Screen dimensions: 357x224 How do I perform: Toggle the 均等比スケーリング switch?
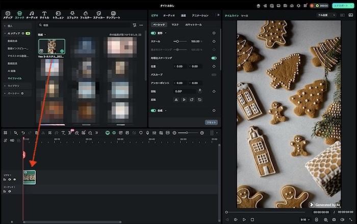(214, 58)
